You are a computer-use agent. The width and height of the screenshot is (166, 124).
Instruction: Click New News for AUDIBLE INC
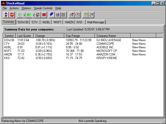coord(139,47)
